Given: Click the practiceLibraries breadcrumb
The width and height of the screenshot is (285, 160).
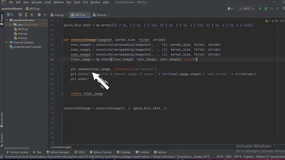Looking at the screenshot, I should click(x=12, y=8).
